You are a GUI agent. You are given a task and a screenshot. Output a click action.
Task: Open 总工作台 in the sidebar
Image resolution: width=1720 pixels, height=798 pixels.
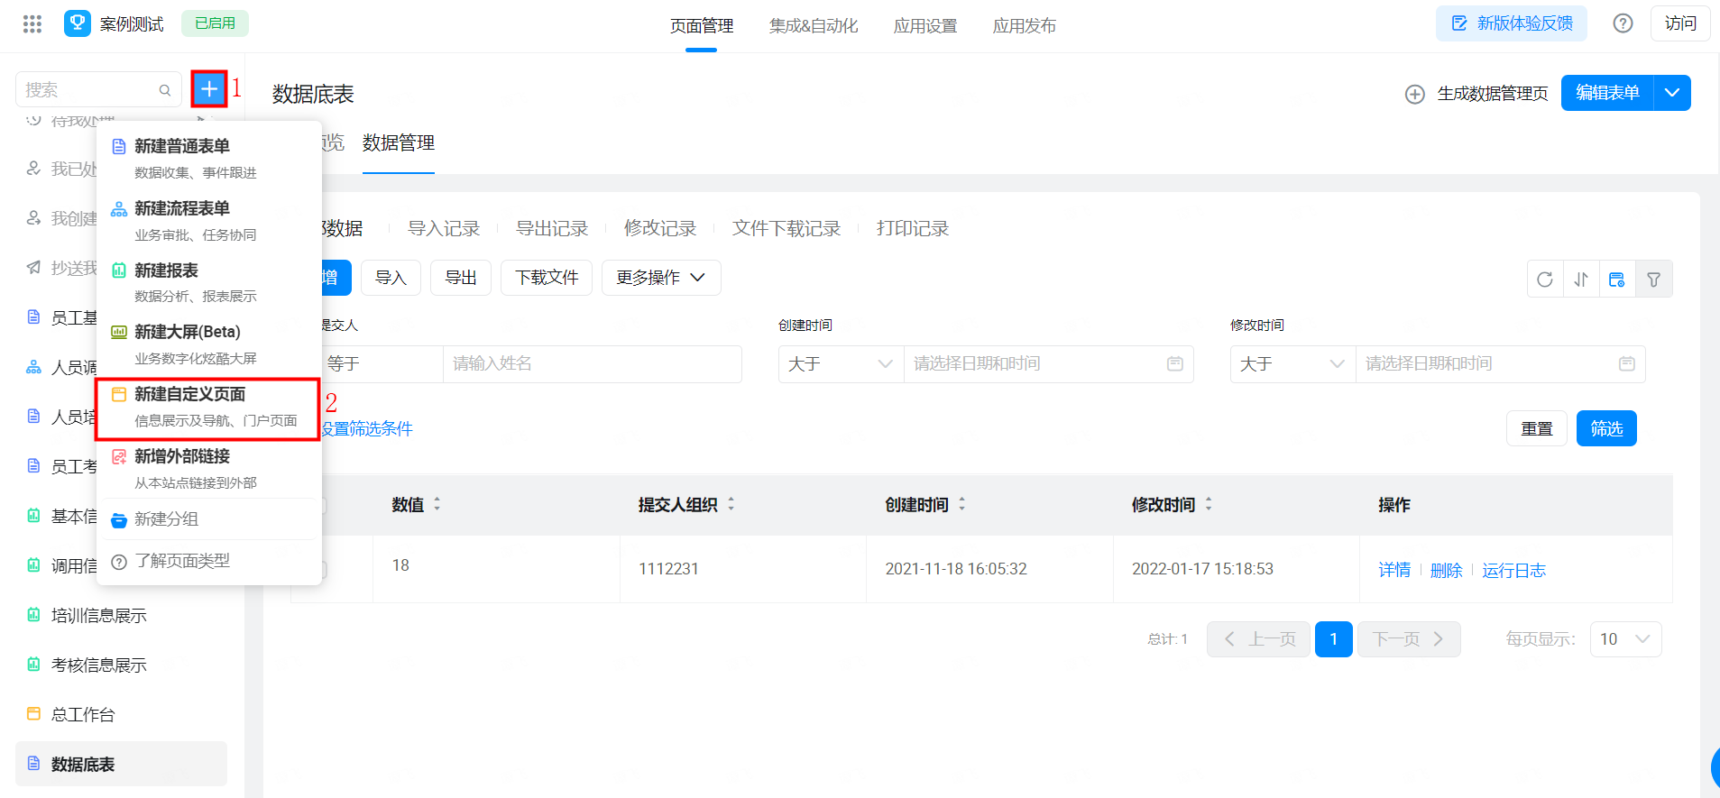coord(83,715)
